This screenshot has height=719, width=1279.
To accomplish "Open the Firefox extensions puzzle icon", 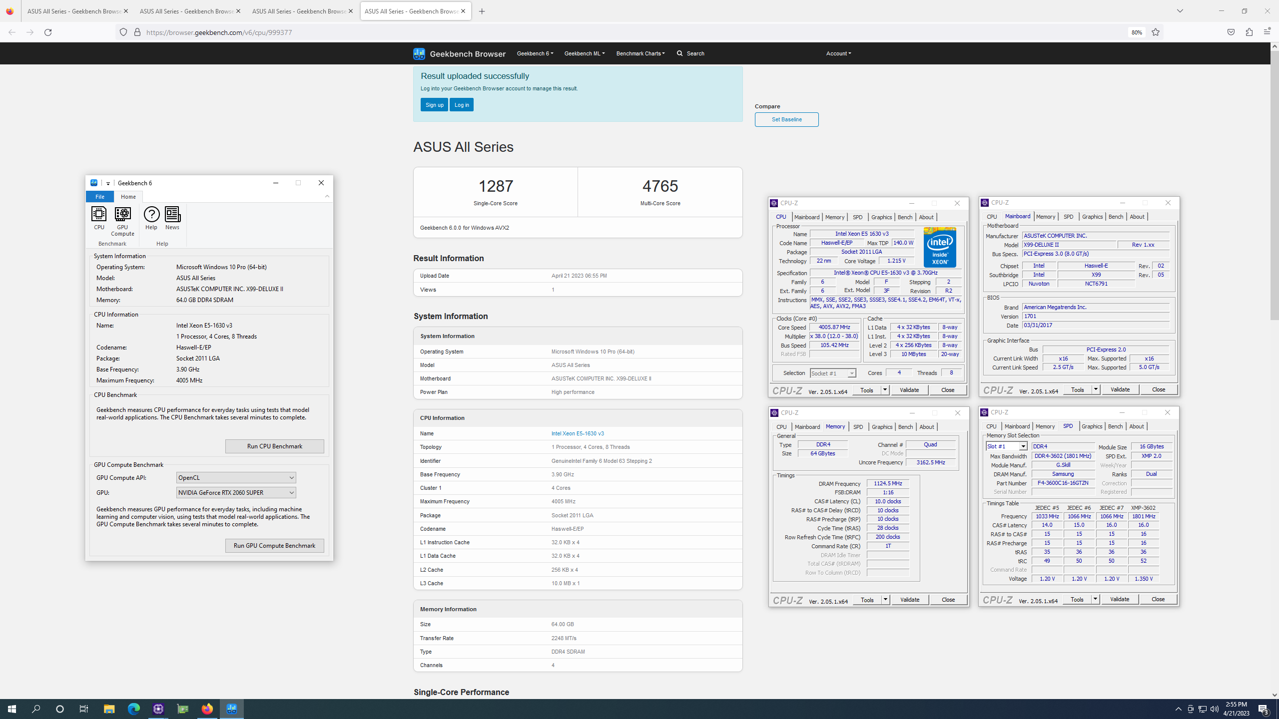I will [x=1249, y=32].
